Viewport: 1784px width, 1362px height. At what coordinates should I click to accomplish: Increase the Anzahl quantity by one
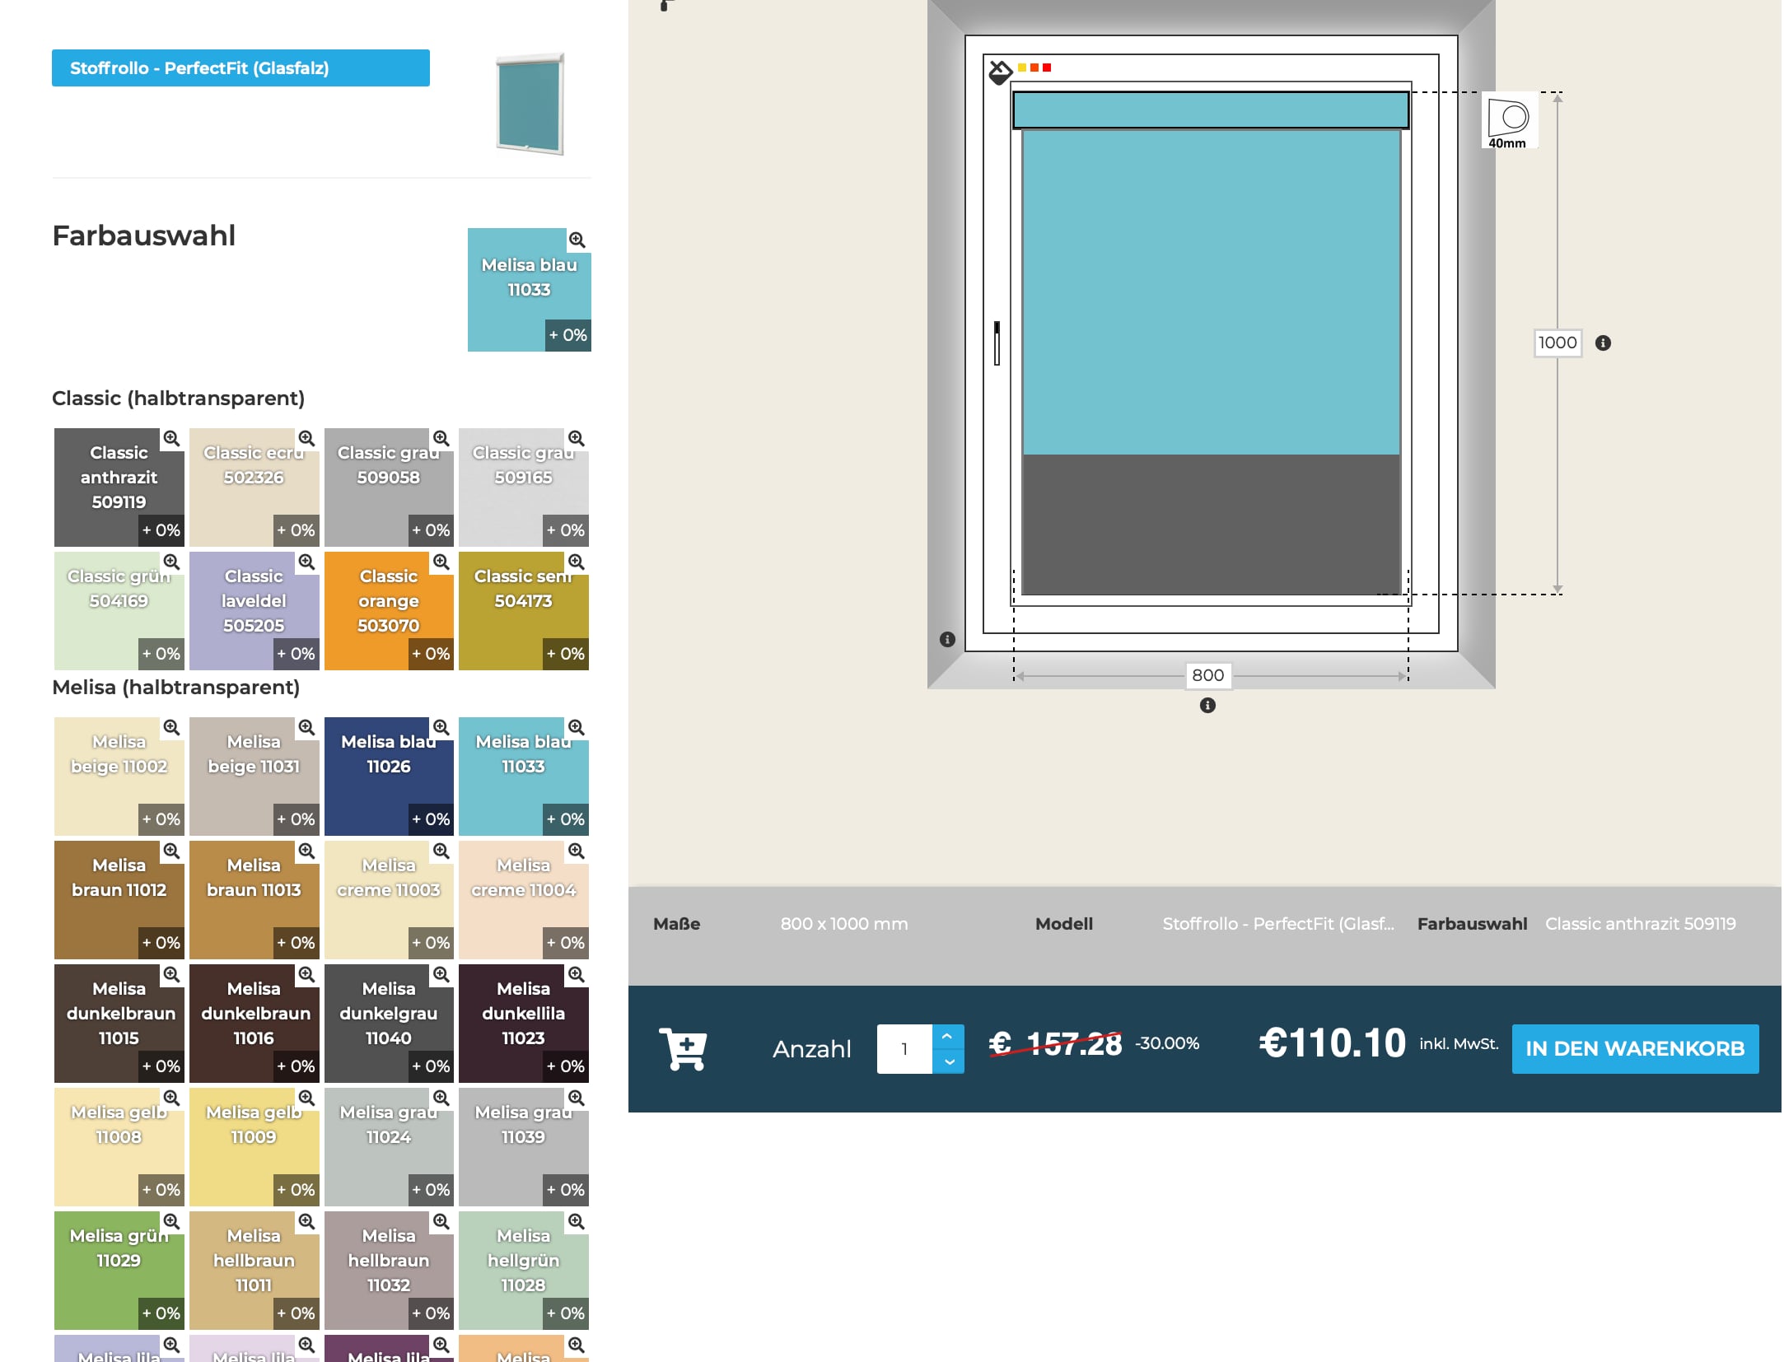tap(948, 1036)
